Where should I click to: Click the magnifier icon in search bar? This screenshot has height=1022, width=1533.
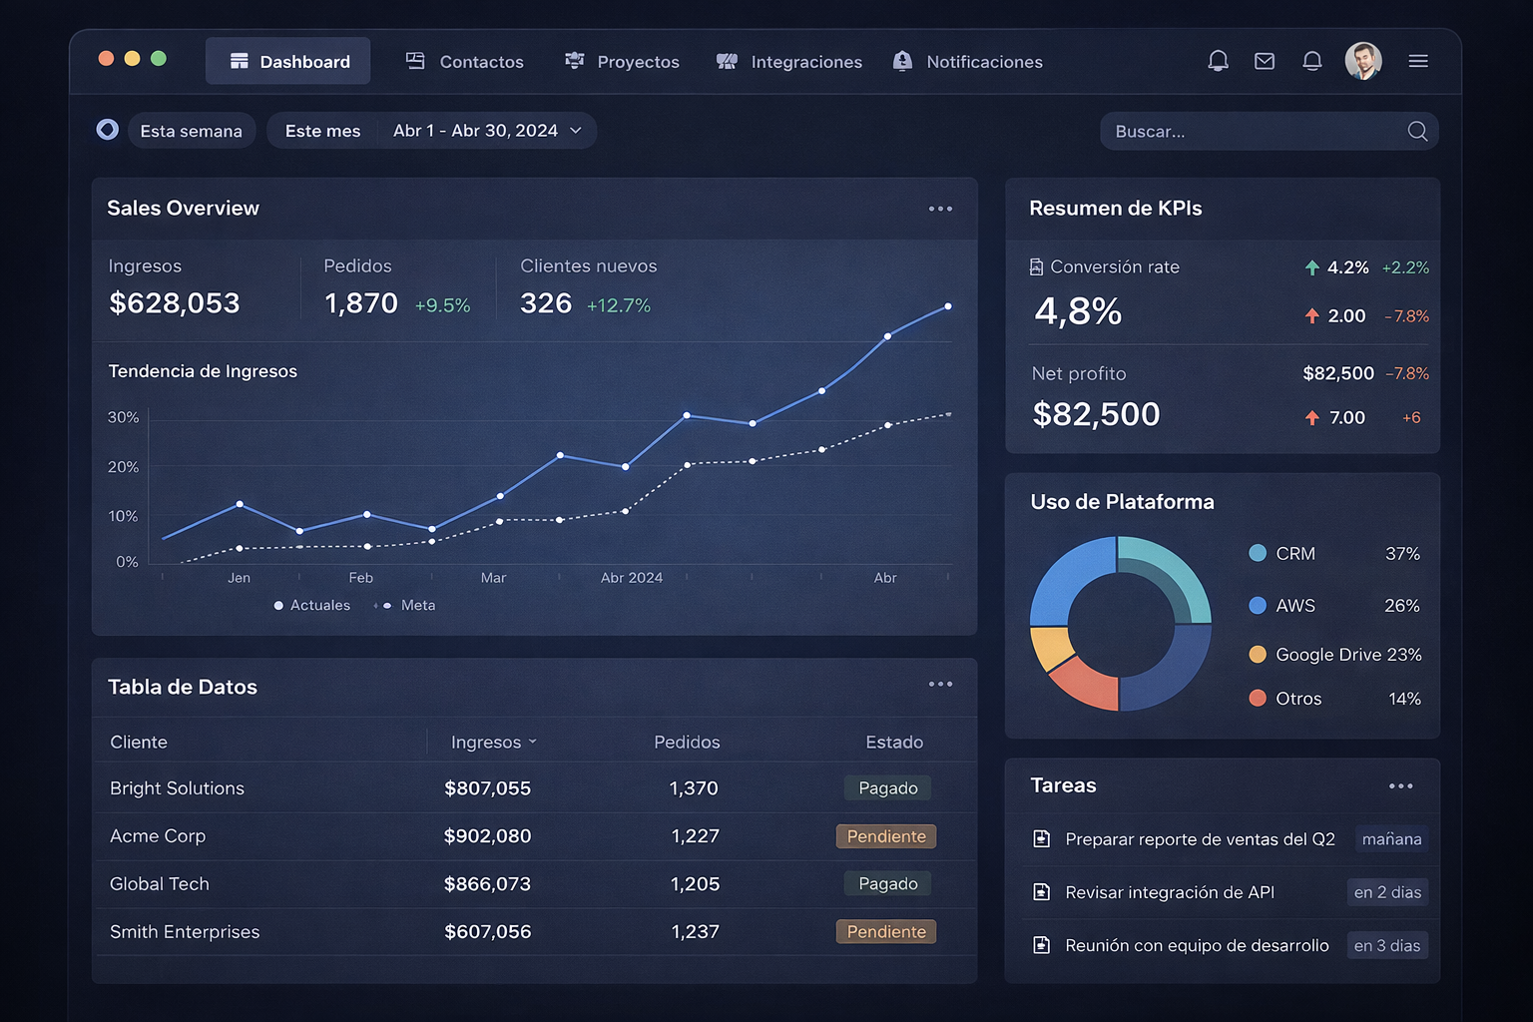(x=1416, y=131)
